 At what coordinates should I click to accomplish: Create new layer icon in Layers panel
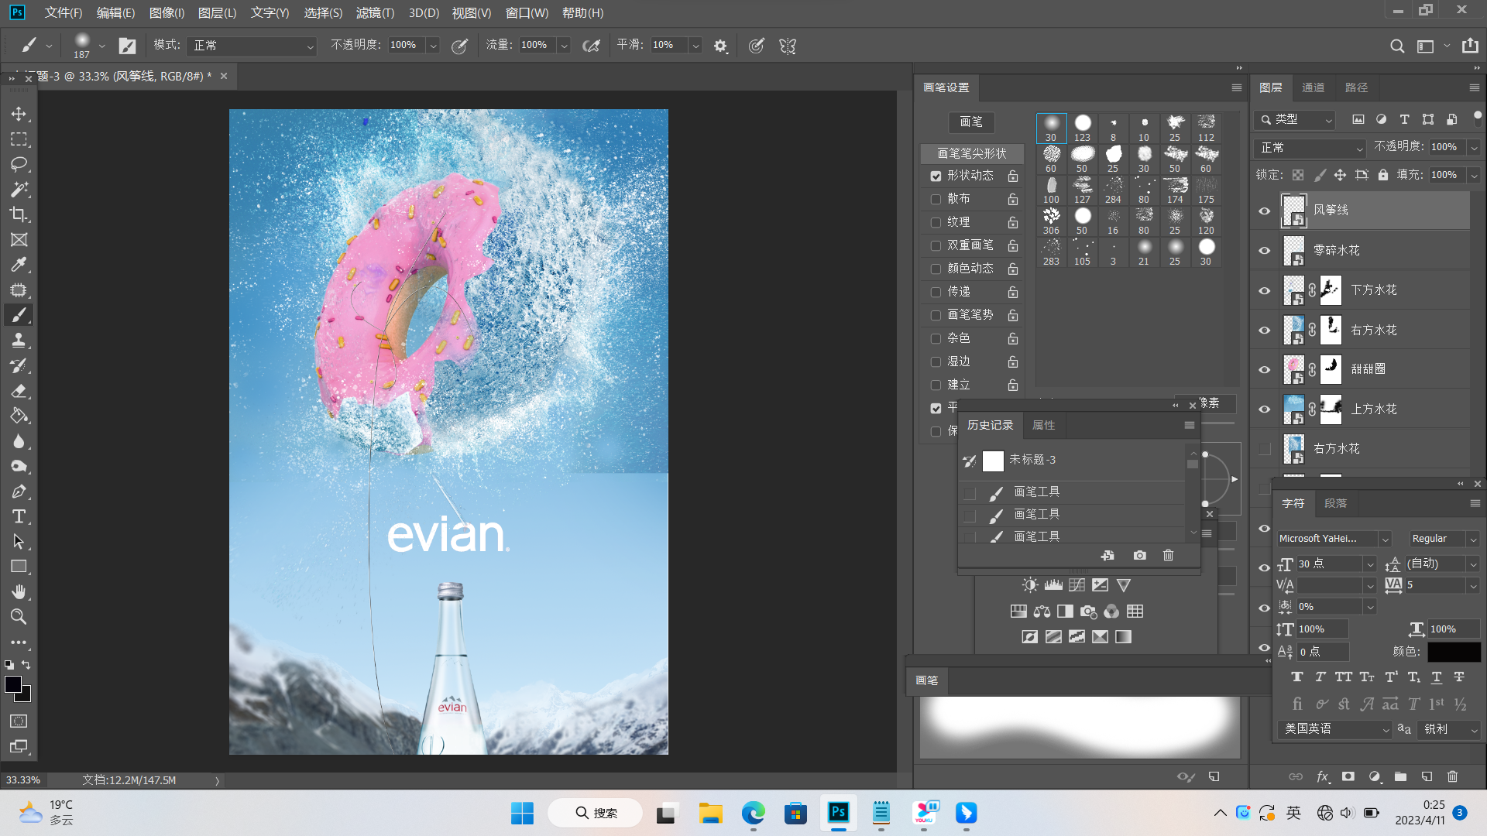tap(1427, 776)
